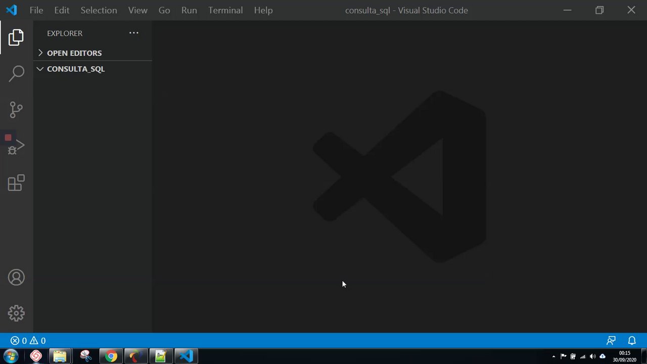Open the green notepad taskbar icon

[x=161, y=356]
